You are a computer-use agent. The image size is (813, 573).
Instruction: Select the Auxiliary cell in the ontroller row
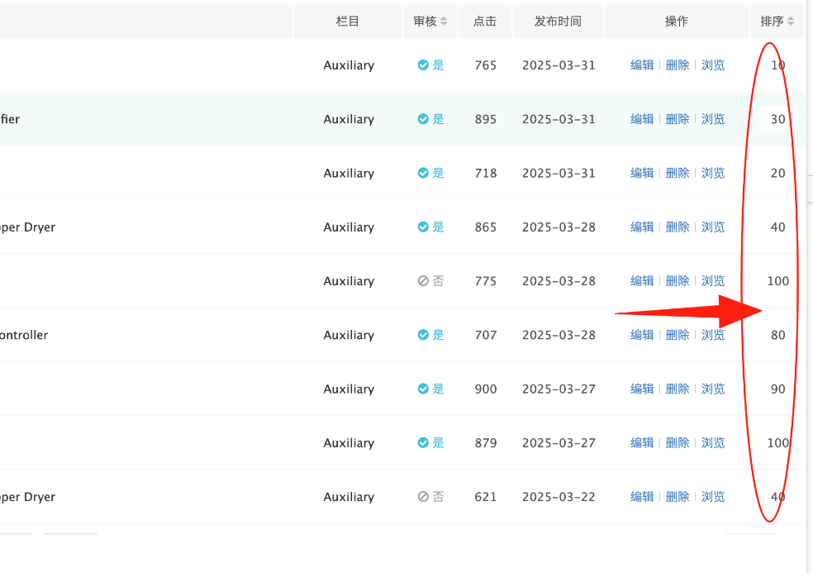tap(349, 335)
